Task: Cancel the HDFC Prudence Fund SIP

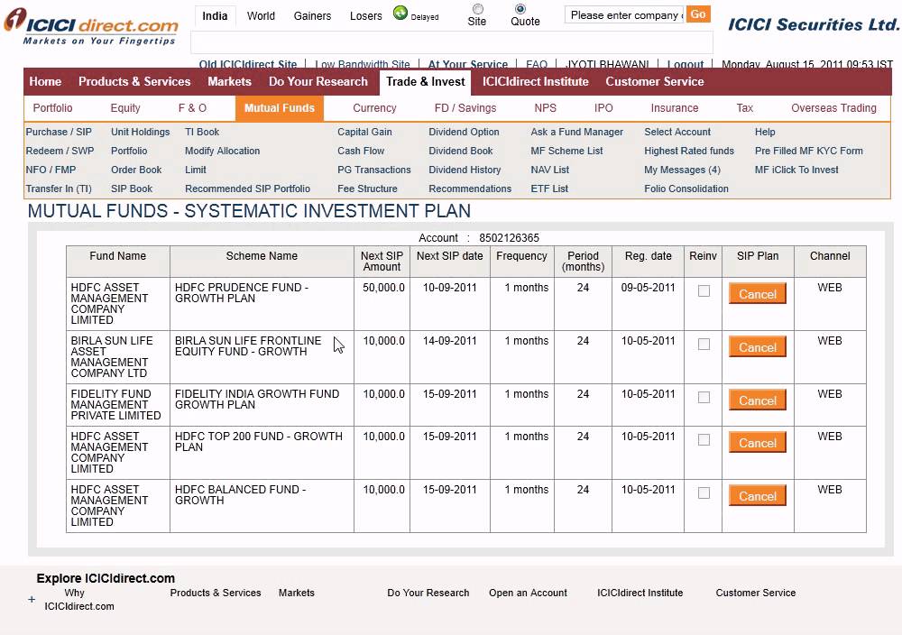Action: pyautogui.click(x=757, y=294)
